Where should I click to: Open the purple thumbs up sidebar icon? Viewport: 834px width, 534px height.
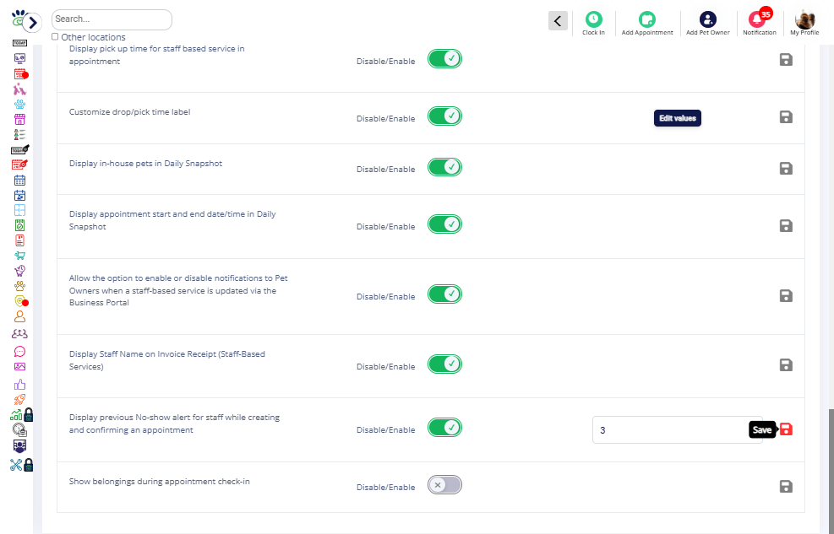(x=19, y=384)
